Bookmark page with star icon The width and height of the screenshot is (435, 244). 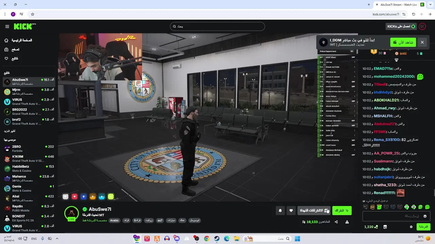coord(33,14)
